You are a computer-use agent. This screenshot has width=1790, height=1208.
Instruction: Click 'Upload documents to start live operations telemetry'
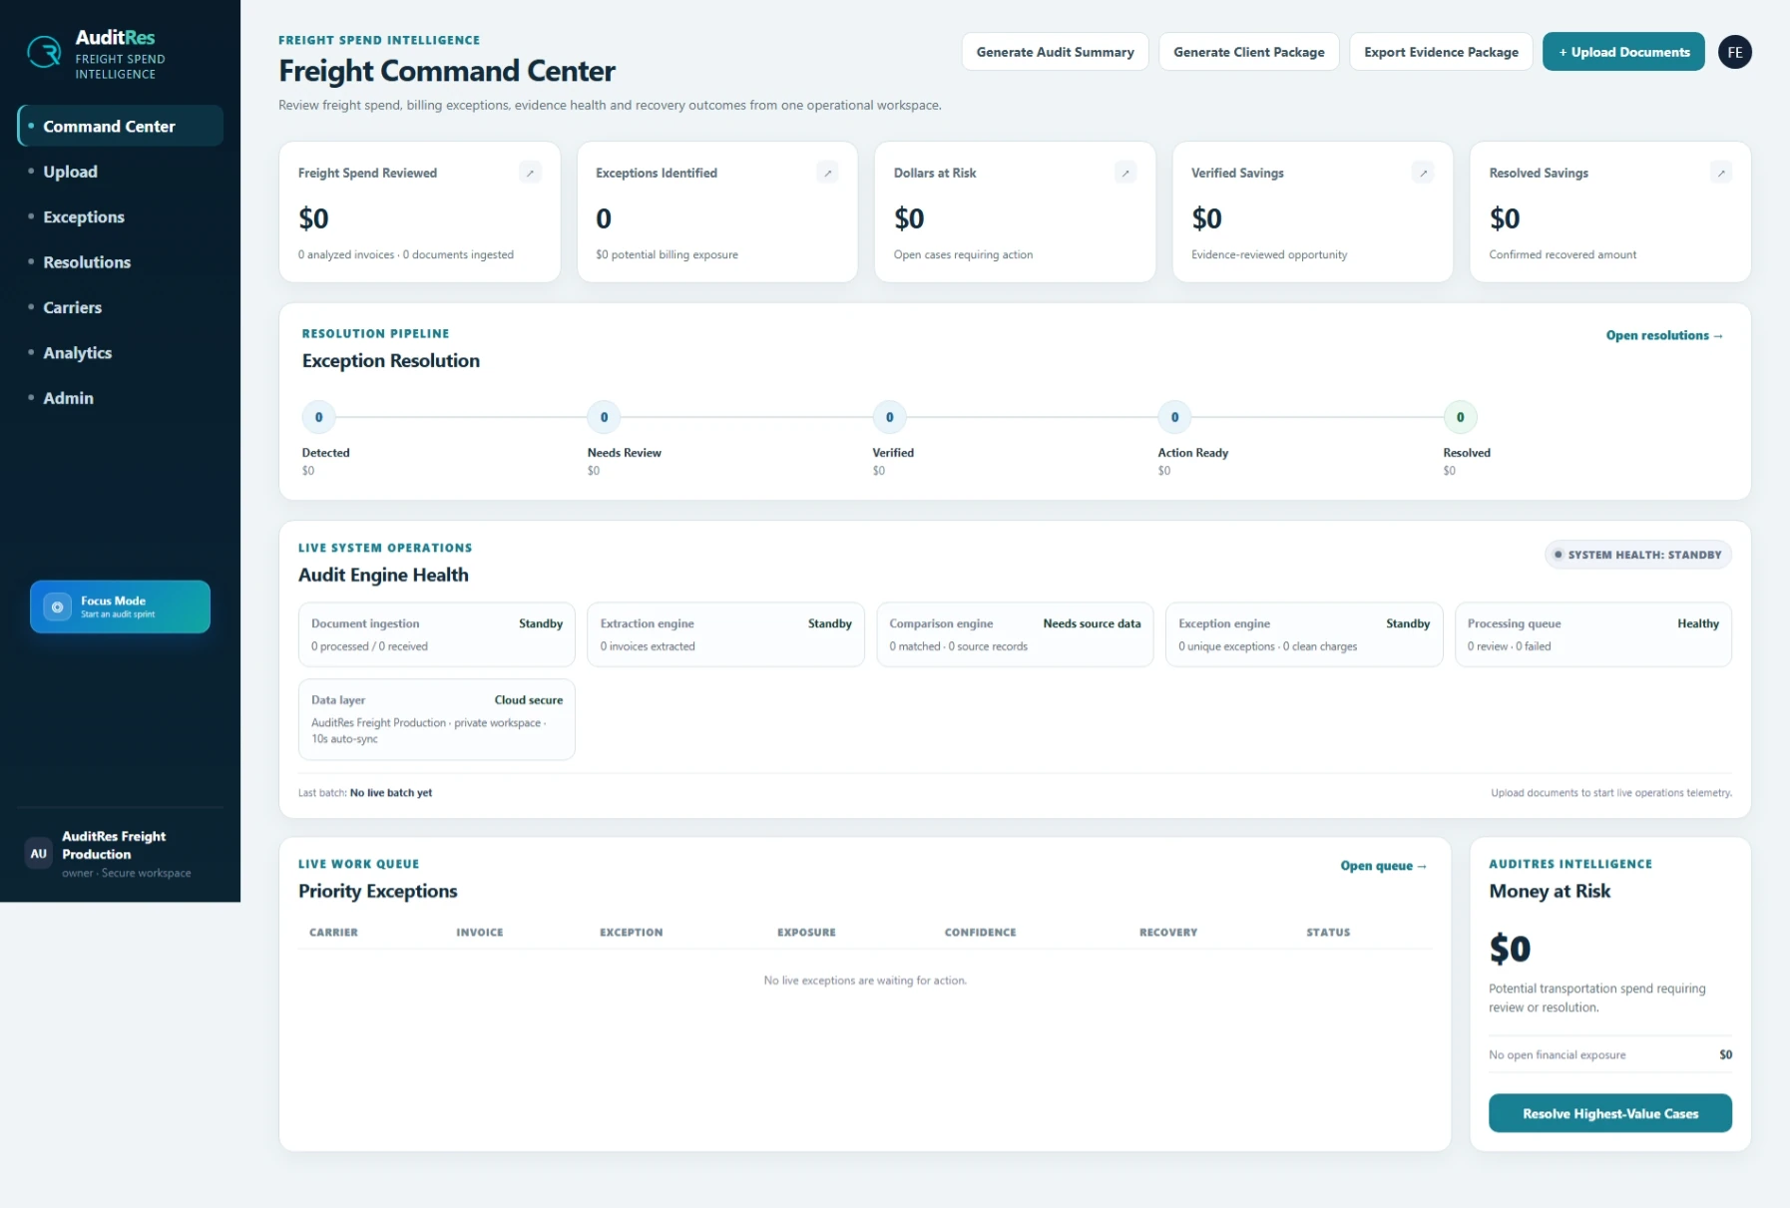click(1610, 793)
